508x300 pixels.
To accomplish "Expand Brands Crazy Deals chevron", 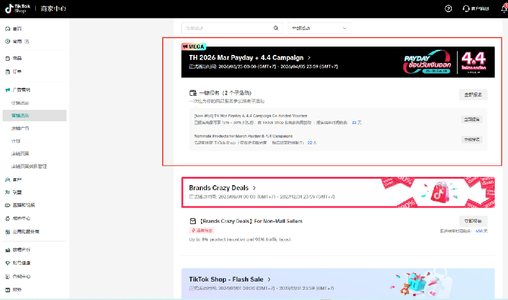I will pos(254,188).
